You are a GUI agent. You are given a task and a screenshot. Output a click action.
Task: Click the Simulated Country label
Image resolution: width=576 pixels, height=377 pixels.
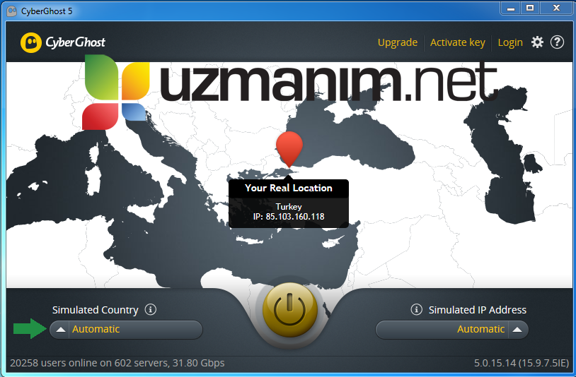[95, 310]
